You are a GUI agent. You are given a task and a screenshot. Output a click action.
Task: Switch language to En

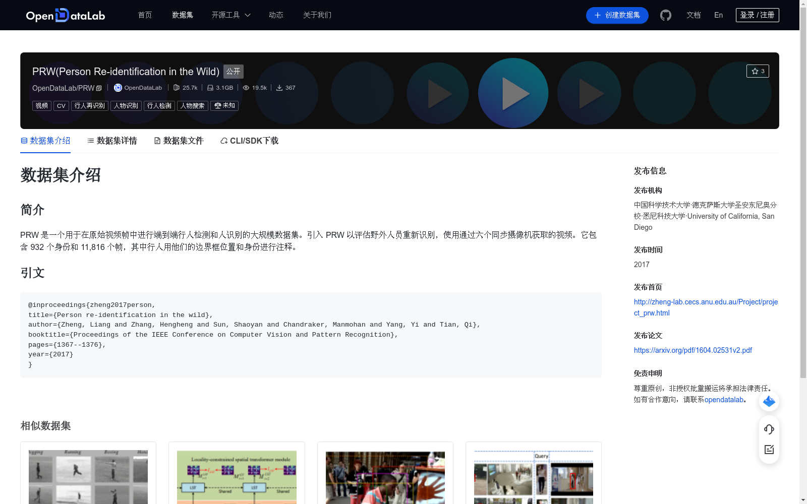click(718, 15)
